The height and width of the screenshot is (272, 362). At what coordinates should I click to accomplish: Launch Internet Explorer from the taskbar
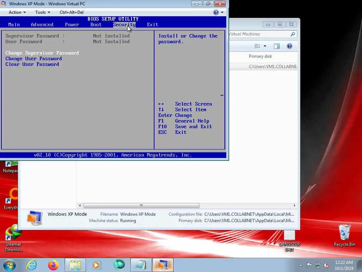[31, 265]
